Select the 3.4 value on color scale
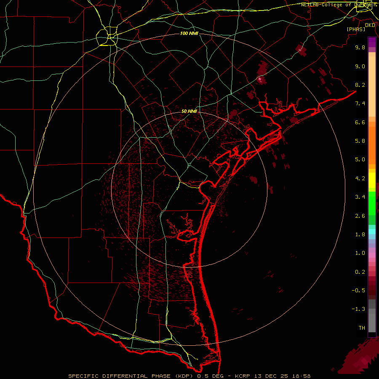This screenshot has width=379, height=379. [360, 197]
